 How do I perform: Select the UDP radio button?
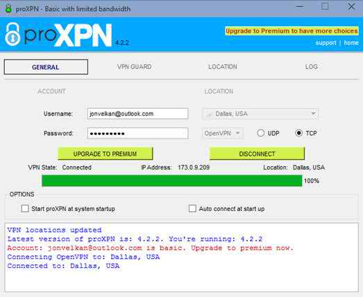click(x=261, y=133)
